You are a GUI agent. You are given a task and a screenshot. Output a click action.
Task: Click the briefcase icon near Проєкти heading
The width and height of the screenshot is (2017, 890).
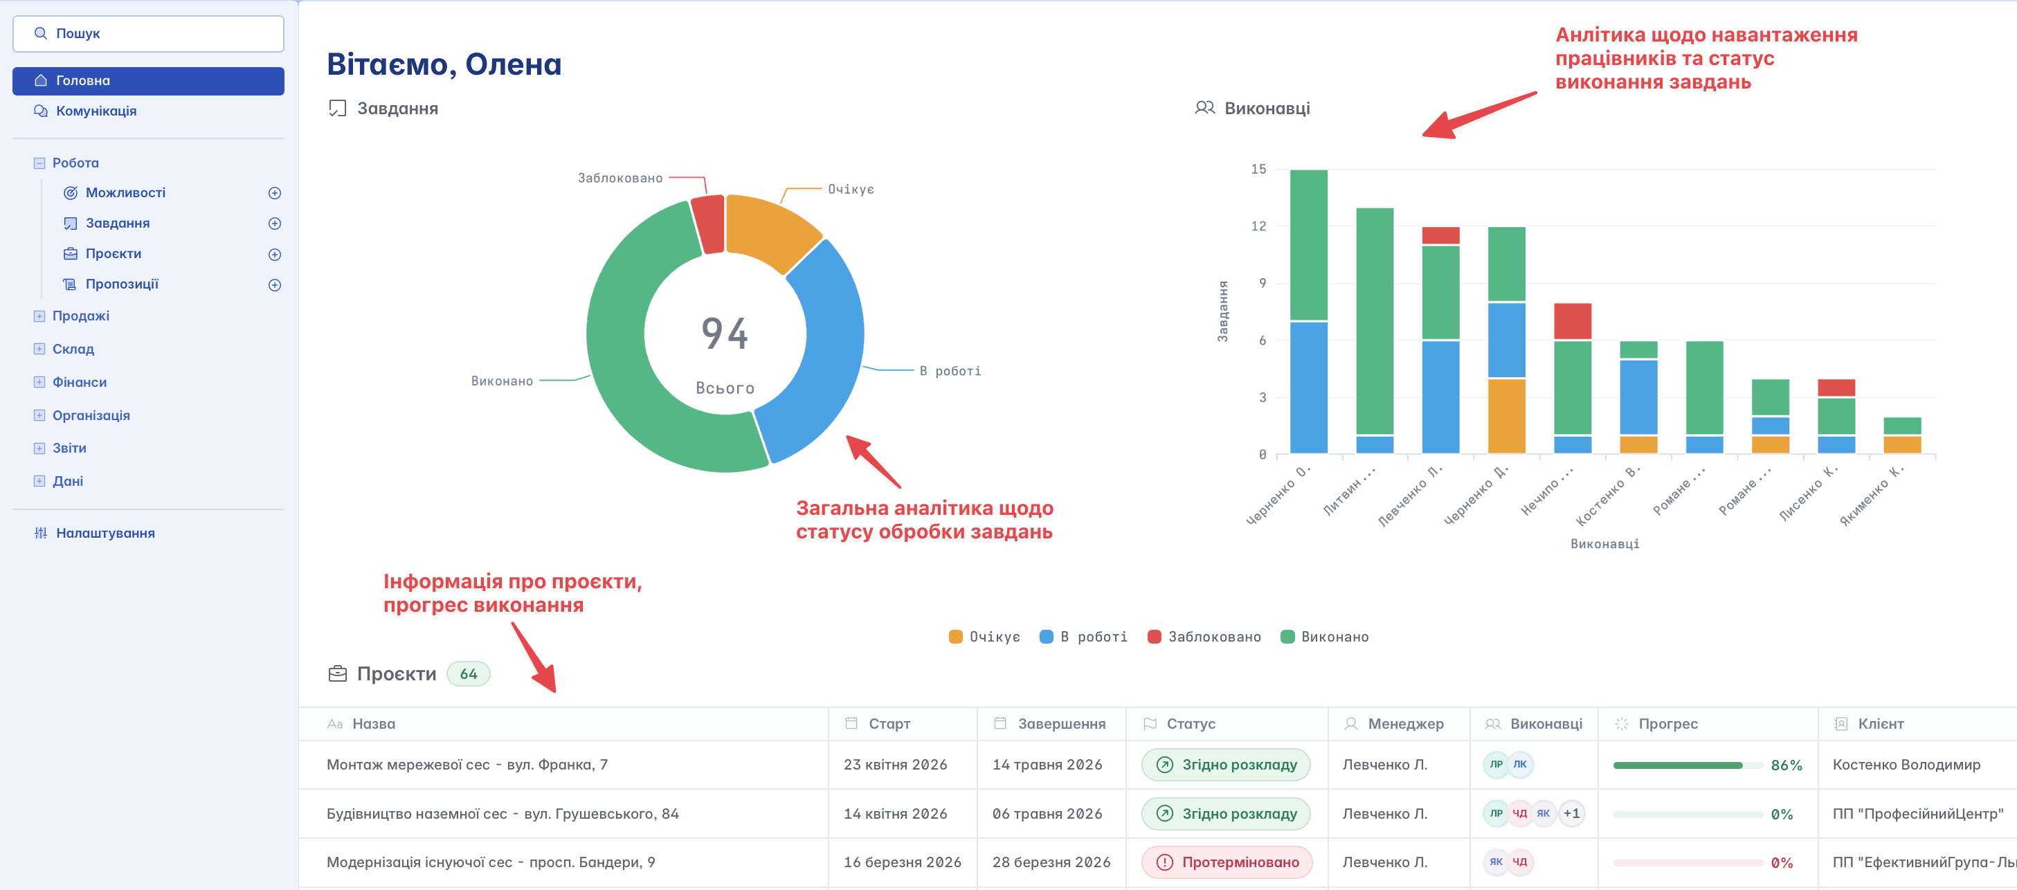coord(338,674)
